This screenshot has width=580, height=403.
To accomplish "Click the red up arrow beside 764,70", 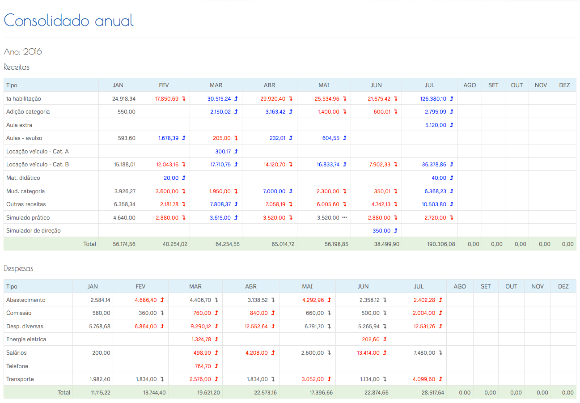I will [x=216, y=366].
